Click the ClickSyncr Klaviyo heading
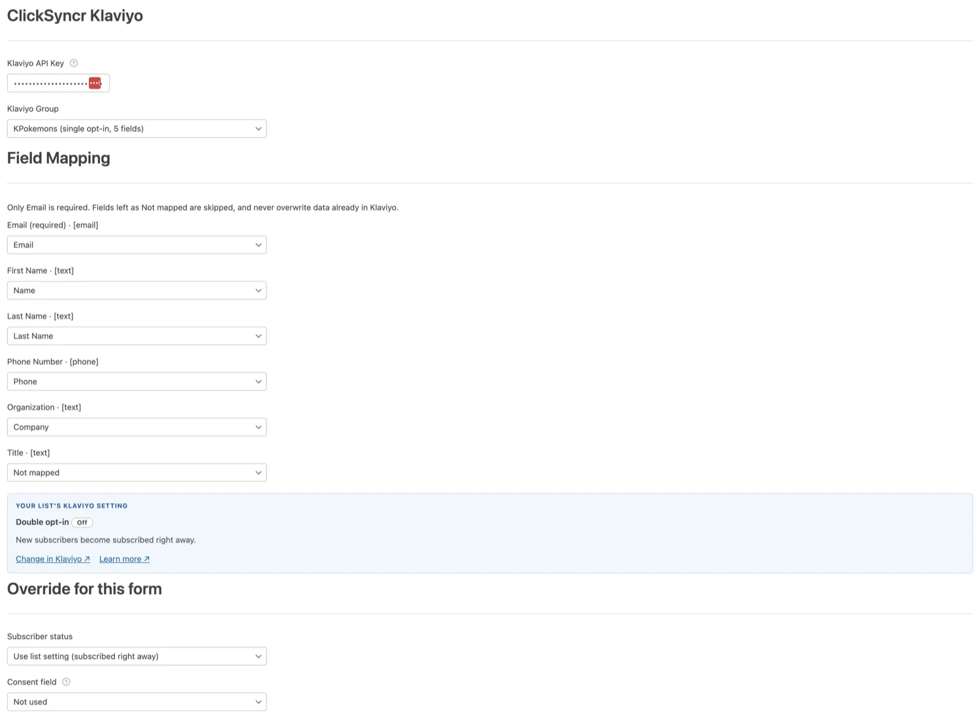This screenshot has height=718, width=980. [75, 16]
